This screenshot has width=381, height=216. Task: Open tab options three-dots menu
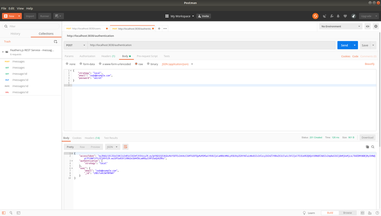165,29
